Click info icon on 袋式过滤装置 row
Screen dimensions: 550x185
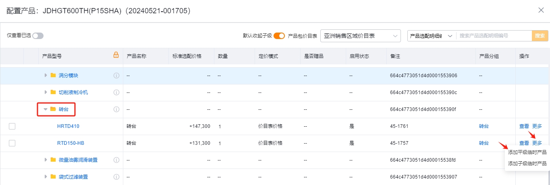pyautogui.click(x=116, y=177)
